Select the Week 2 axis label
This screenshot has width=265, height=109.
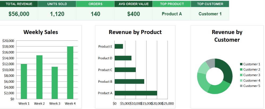pyautogui.click(x=39, y=103)
